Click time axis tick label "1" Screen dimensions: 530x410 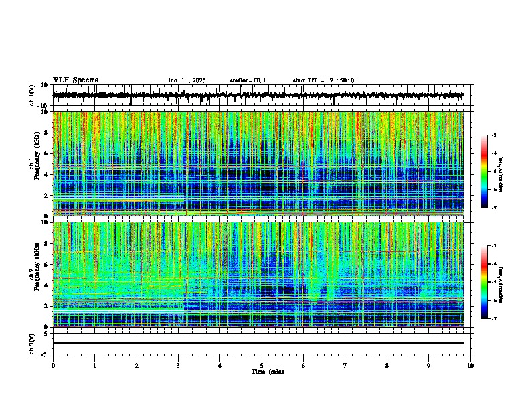point(94,366)
